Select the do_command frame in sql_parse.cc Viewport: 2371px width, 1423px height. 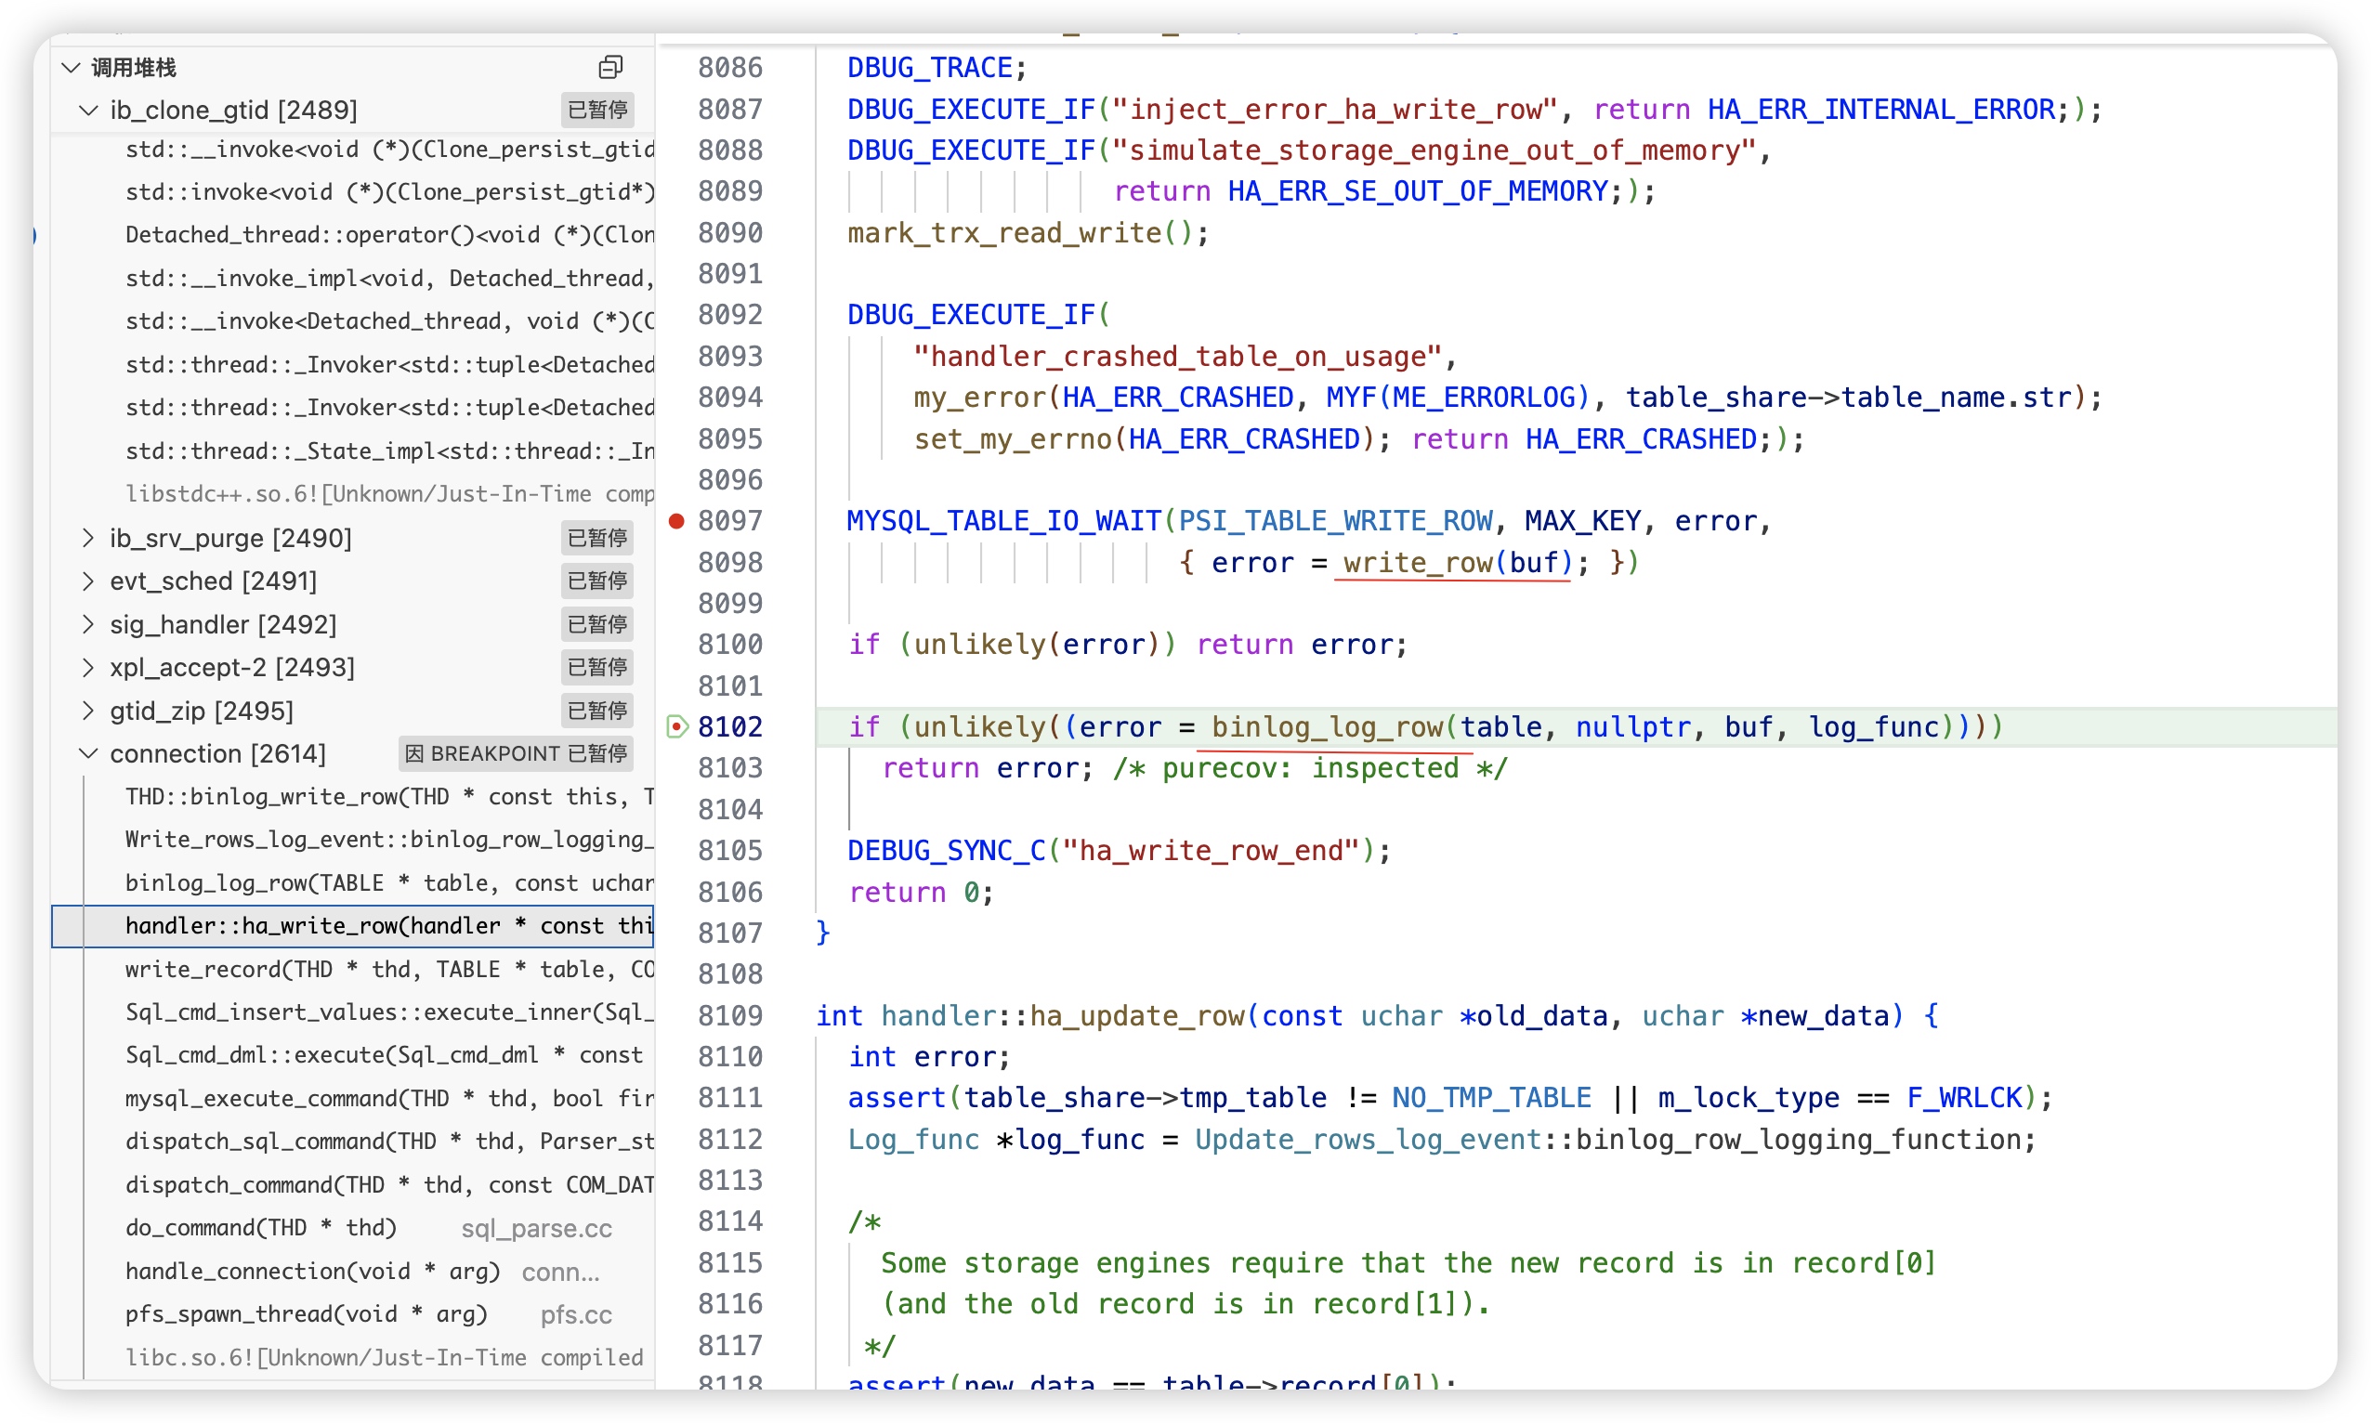click(261, 1227)
